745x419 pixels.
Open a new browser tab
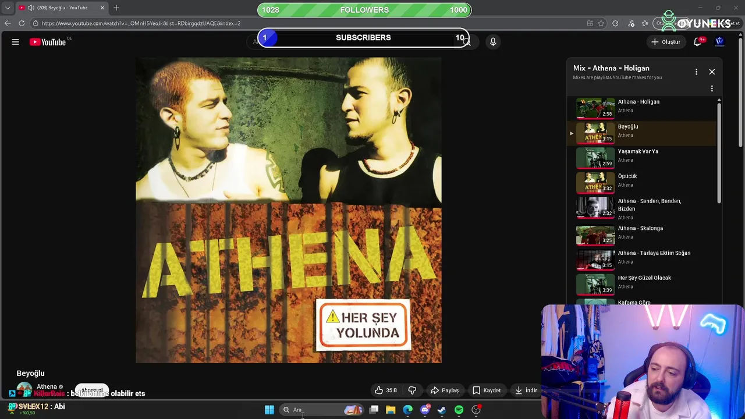point(116,8)
